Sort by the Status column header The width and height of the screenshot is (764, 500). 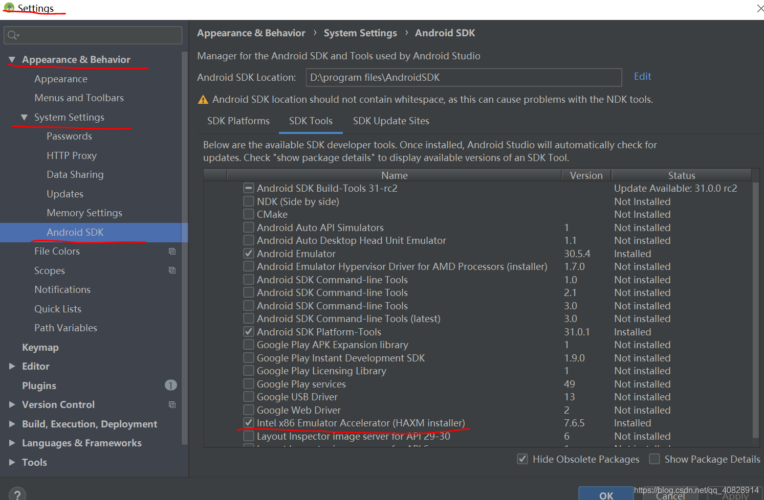682,175
